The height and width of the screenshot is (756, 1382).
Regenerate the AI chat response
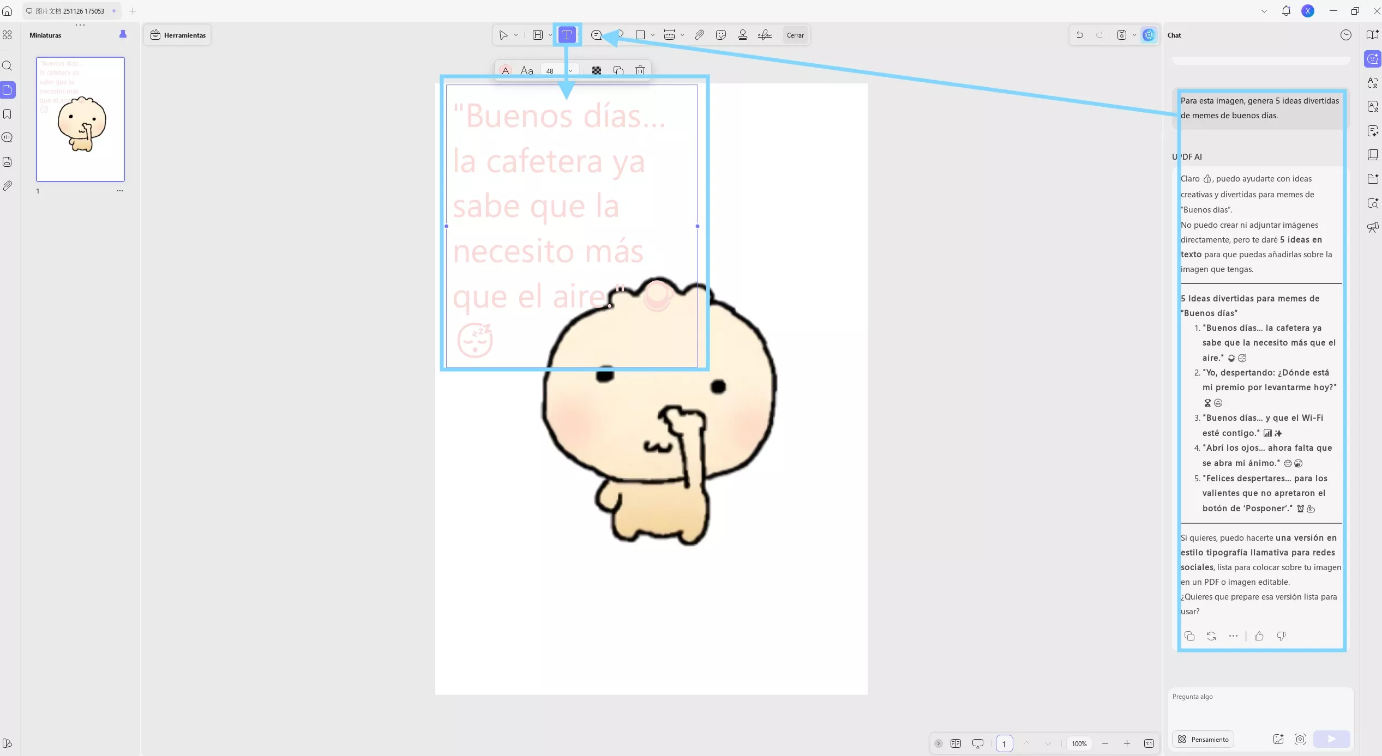coord(1211,636)
